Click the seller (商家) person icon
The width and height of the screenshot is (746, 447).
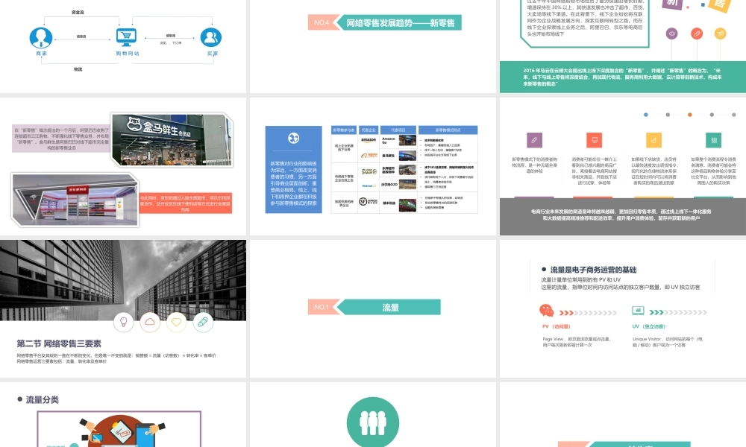point(41,37)
